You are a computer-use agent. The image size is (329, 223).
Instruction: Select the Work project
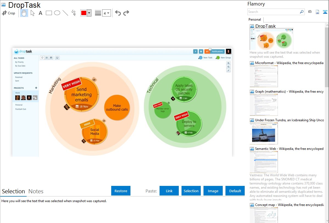click(18, 93)
